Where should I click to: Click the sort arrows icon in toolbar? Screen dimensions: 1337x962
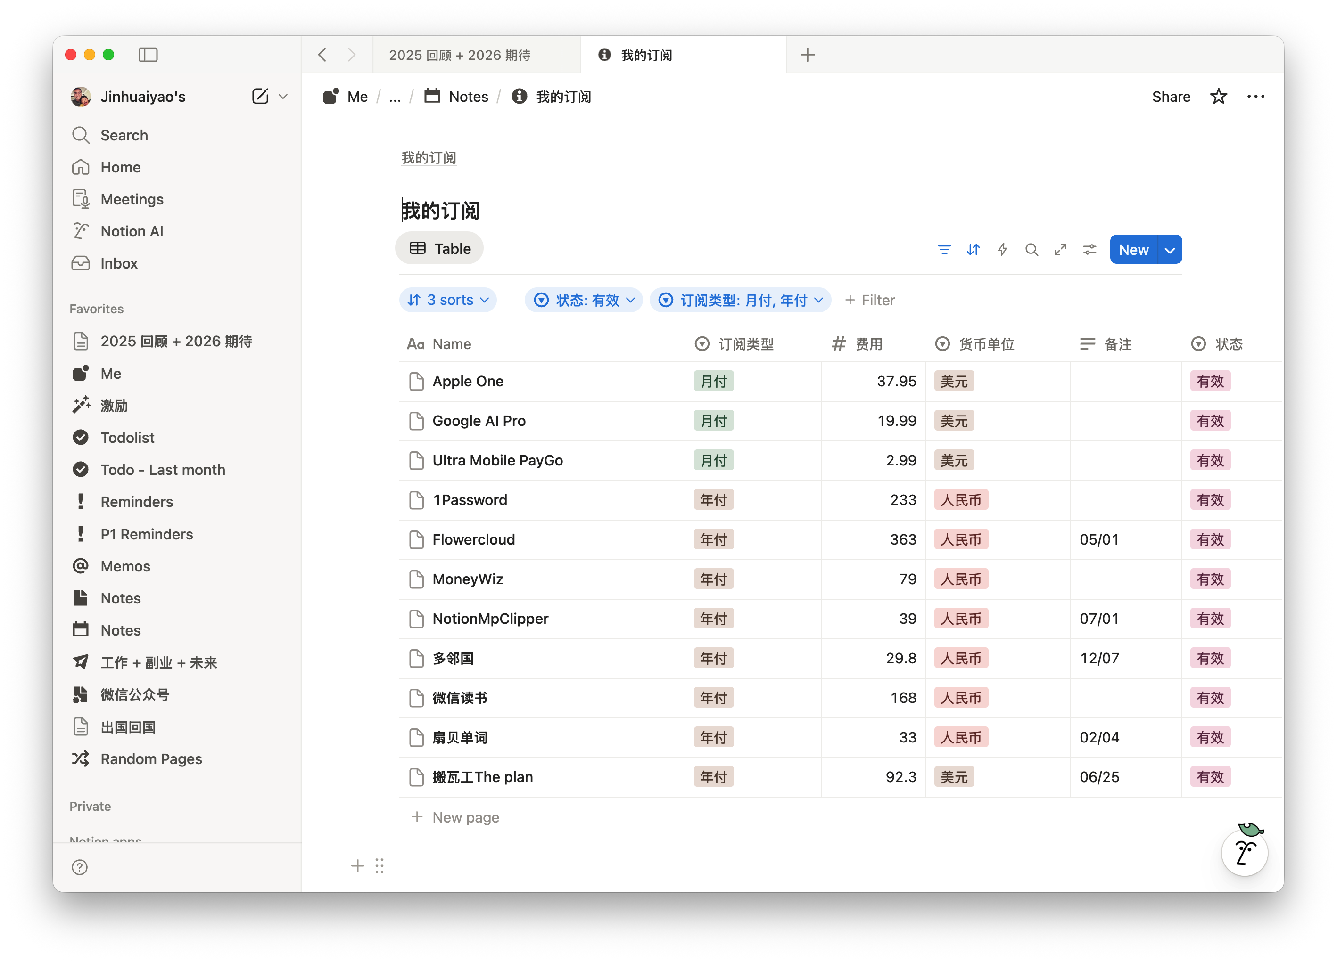point(973,250)
